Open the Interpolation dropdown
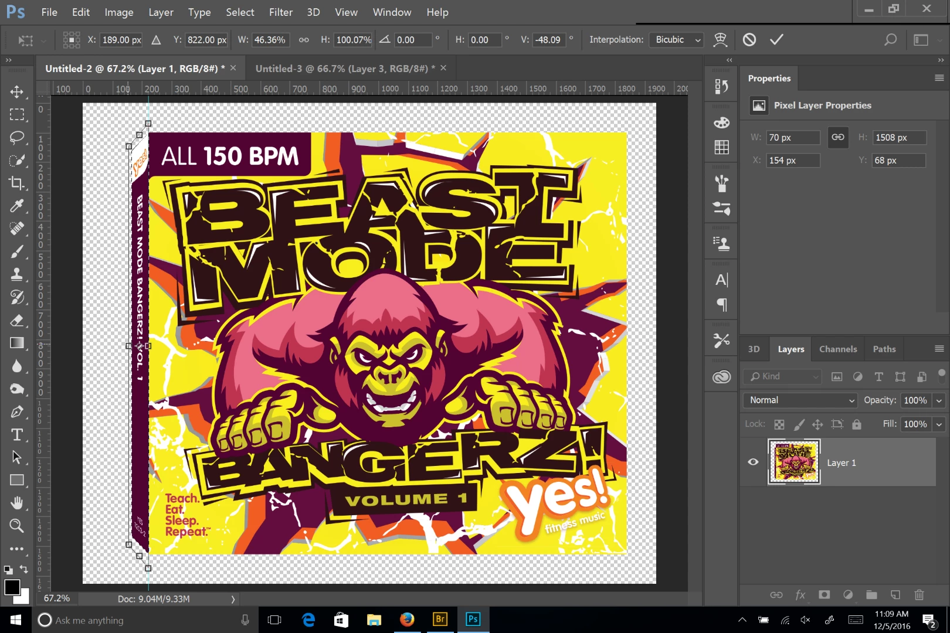This screenshot has height=633, width=950. pos(676,40)
